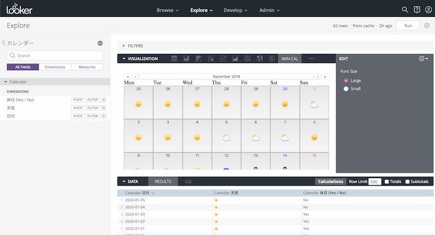Switch to Dimensions tab
The image size is (435, 235).
pos(55,67)
